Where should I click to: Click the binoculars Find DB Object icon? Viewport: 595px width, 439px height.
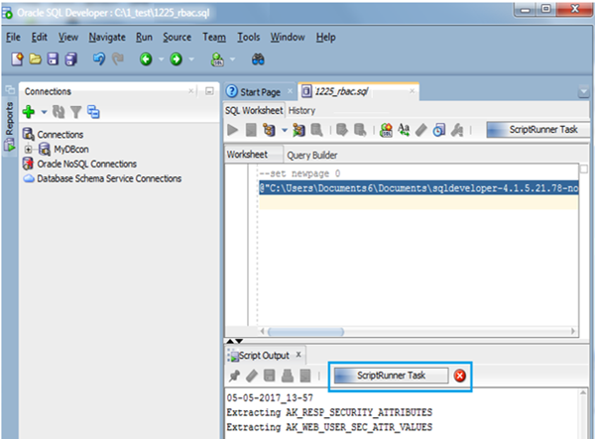(257, 60)
